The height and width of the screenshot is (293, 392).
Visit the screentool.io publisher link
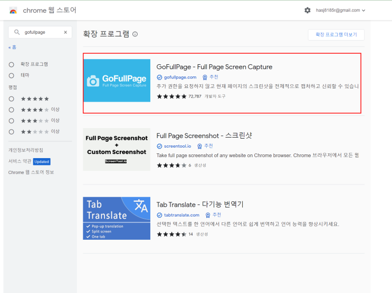pos(177,146)
